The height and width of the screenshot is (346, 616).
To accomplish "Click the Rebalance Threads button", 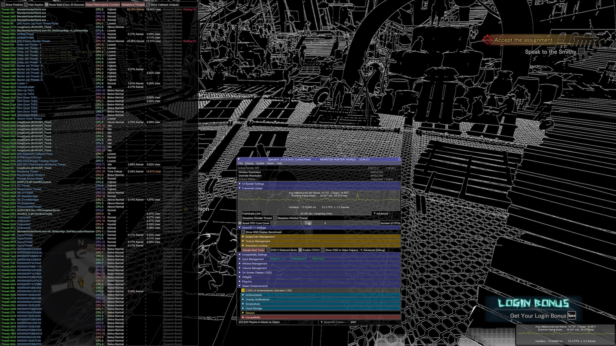I will pyautogui.click(x=133, y=5).
